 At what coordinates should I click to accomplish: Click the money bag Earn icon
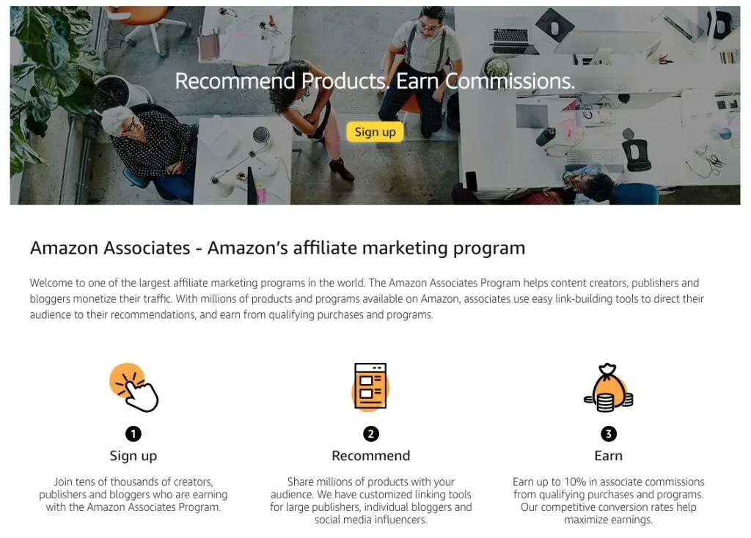[x=608, y=387]
